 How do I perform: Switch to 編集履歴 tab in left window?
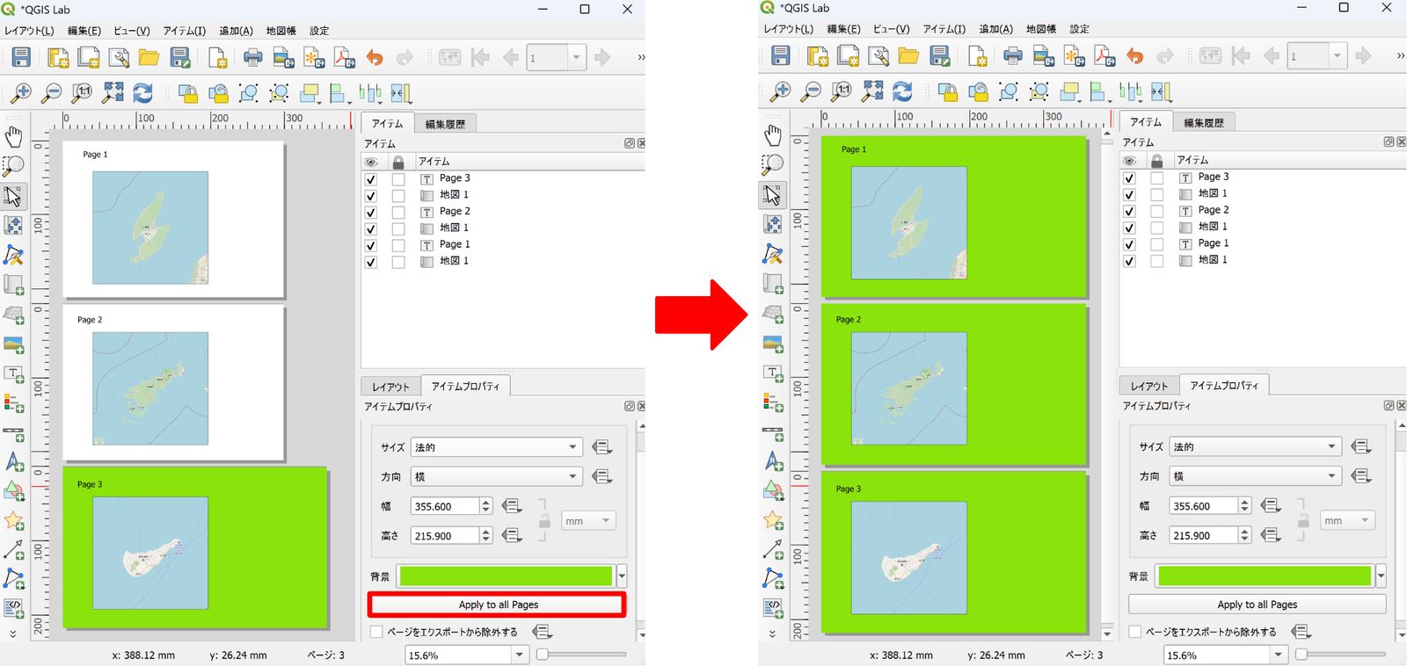[x=445, y=124]
